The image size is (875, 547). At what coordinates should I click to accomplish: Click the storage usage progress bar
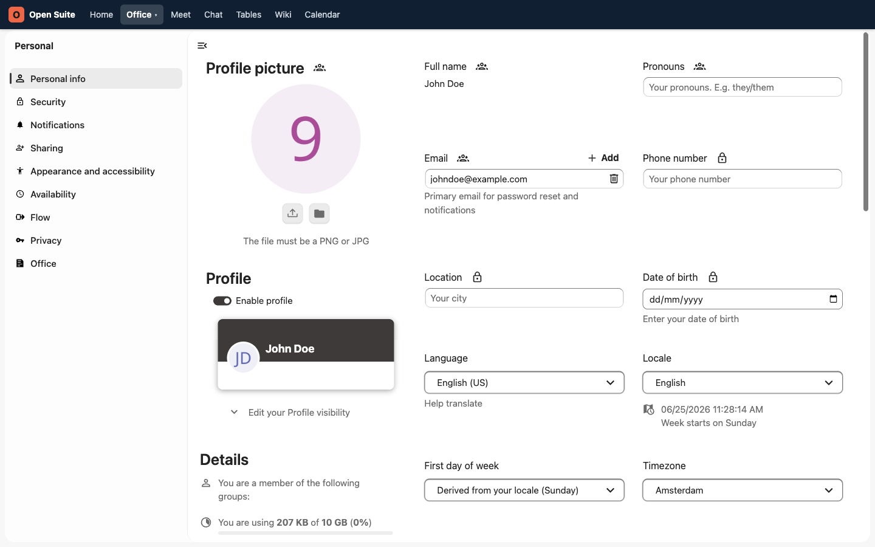pyautogui.click(x=306, y=533)
